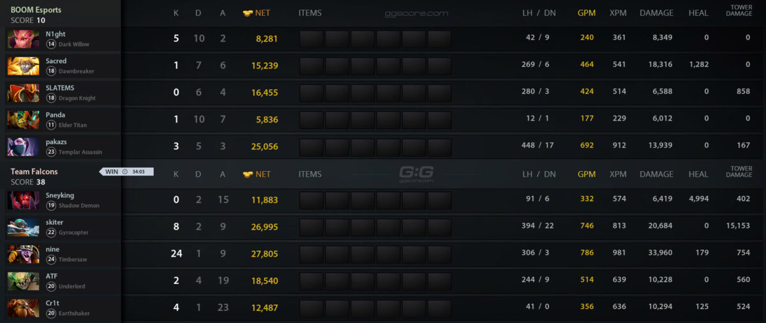Click the TOWER DAMAGE header for Team Falcons

[x=739, y=172]
